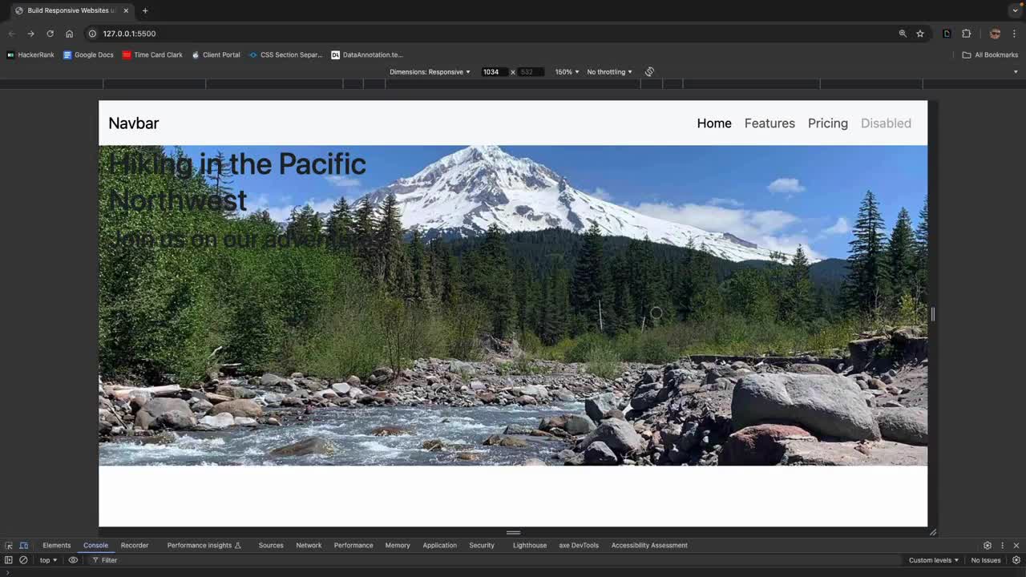Bookmark this page with the star icon
The width and height of the screenshot is (1026, 577).
[x=920, y=34]
